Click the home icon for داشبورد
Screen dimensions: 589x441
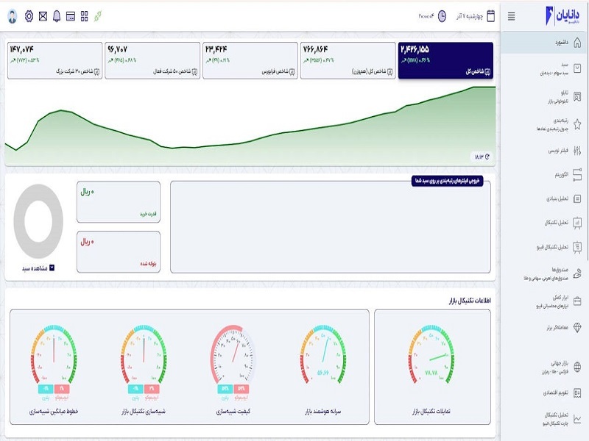coord(577,43)
